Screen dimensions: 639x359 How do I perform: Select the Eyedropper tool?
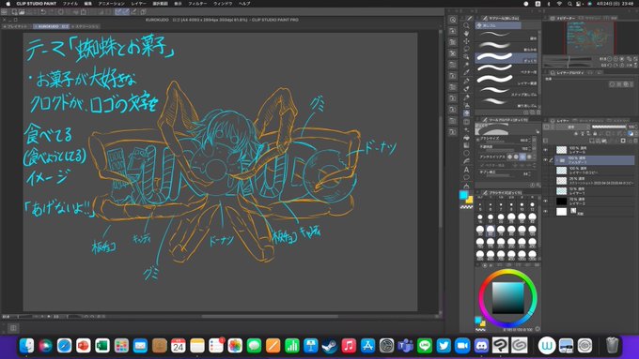click(x=466, y=65)
